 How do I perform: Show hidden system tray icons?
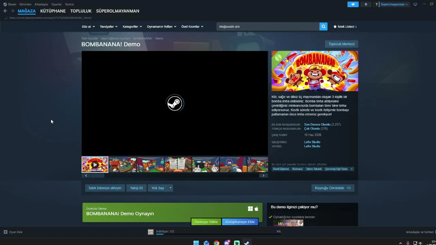pos(401,243)
